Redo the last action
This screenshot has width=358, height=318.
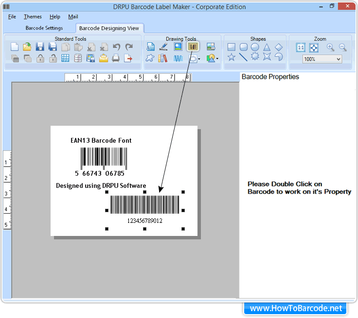129,47
